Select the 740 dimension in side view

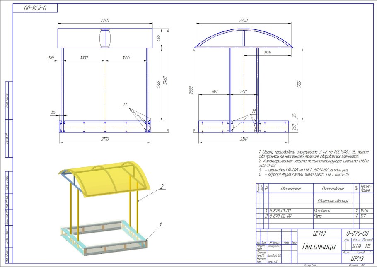(x=214, y=92)
